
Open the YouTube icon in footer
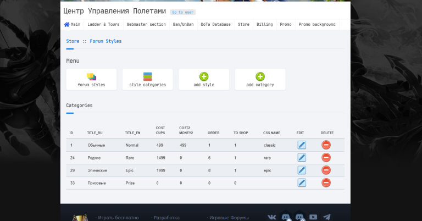point(313,217)
